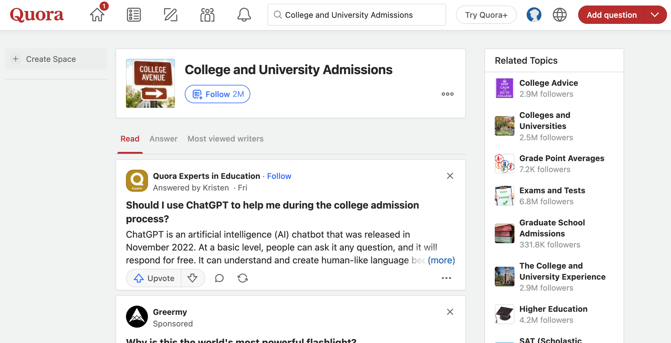The image size is (671, 343).
Task: Go to Quora home feed icon
Action: [97, 15]
